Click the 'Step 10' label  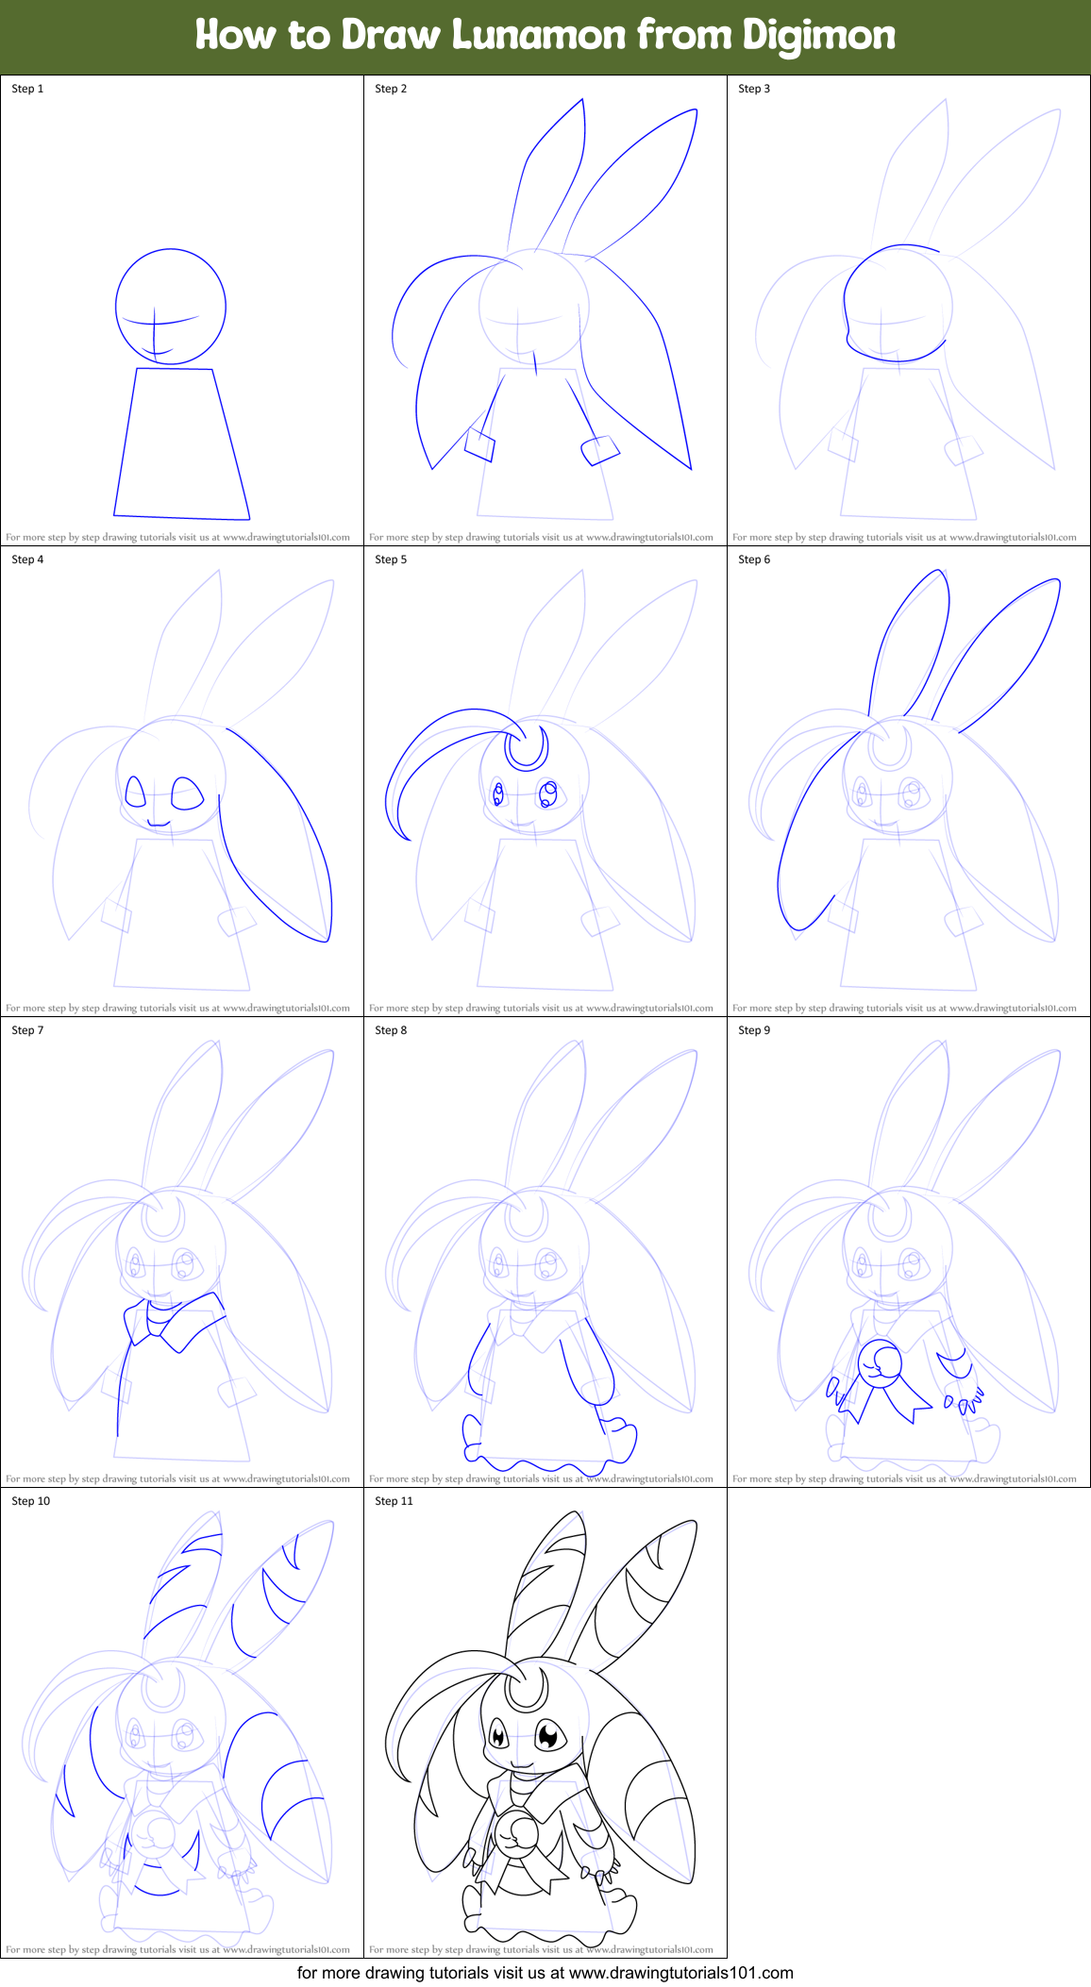coord(31,1501)
